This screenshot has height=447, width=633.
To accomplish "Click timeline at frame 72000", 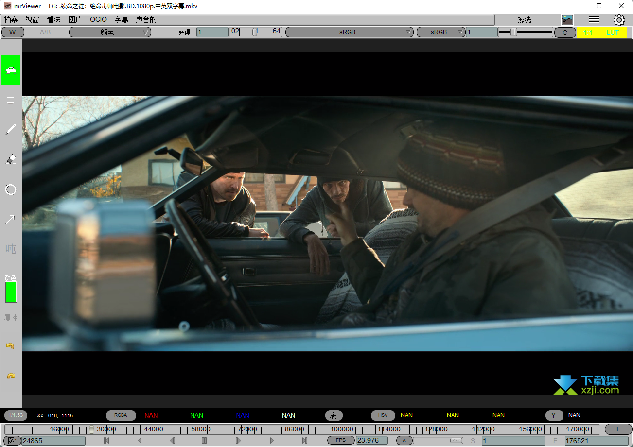I will click(248, 430).
